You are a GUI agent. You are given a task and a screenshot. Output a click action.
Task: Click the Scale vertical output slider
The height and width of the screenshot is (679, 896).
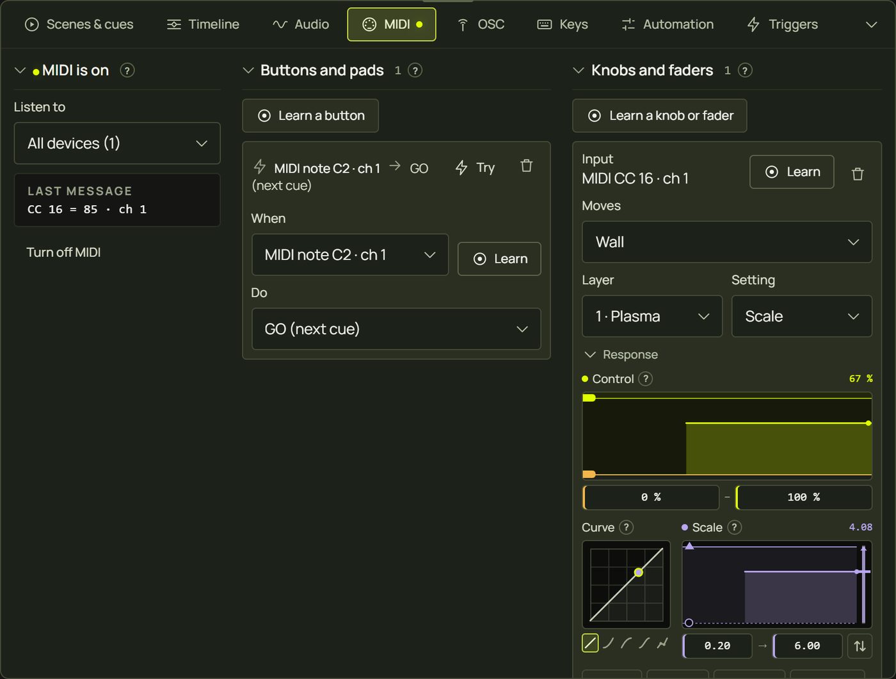tap(863, 583)
